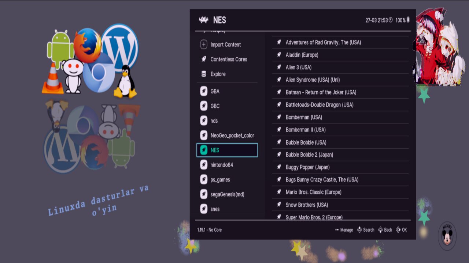The image size is (469, 263).
Task: Launch Alien 3 (USA)
Action: (x=340, y=67)
